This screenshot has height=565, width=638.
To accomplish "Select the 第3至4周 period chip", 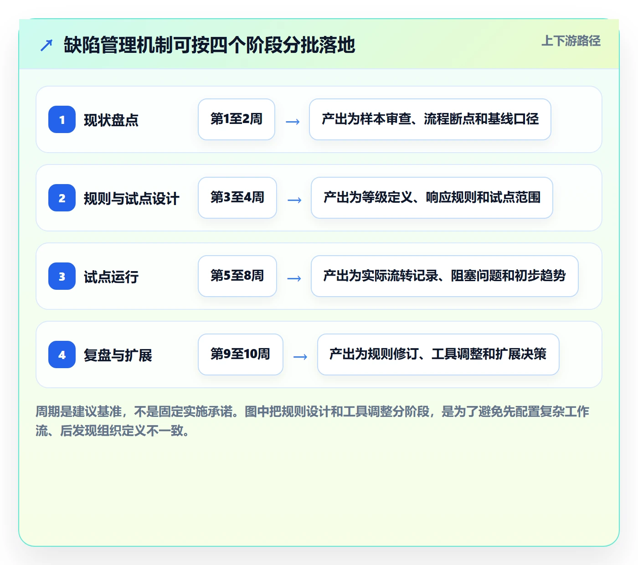I will tap(237, 198).
